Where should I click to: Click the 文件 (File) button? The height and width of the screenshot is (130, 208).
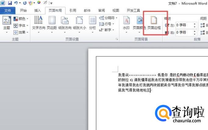click(8, 10)
